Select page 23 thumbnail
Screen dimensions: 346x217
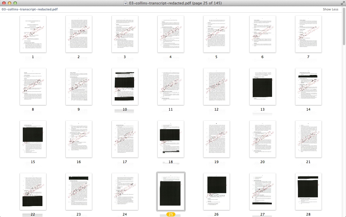tap(79, 191)
